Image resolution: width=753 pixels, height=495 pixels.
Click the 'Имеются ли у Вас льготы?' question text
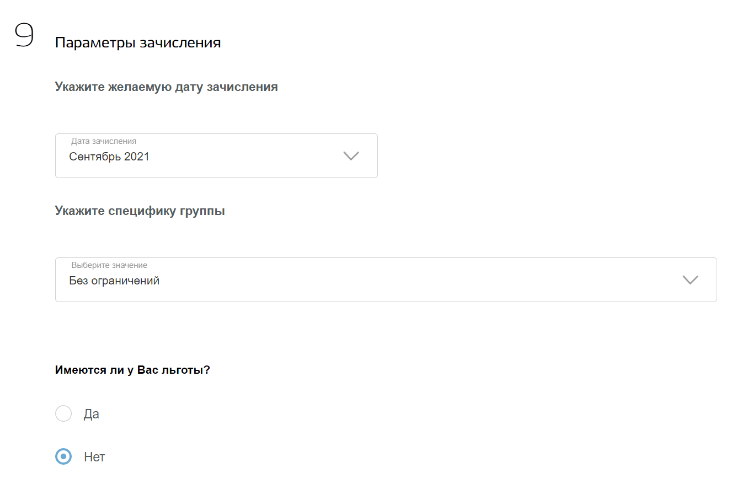(x=132, y=370)
